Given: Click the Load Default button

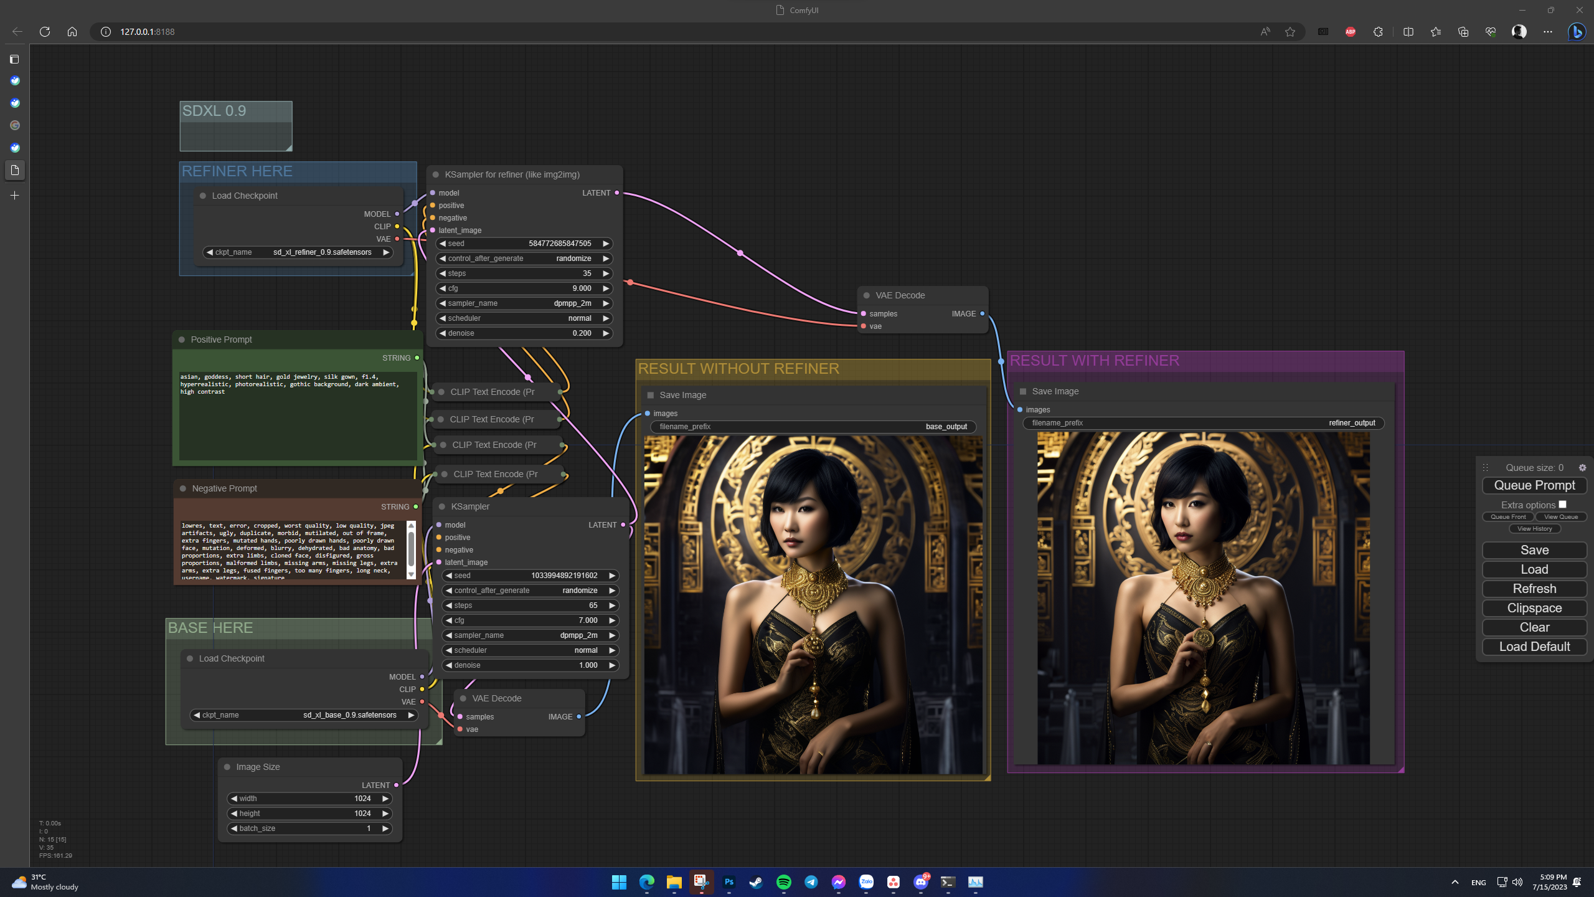Looking at the screenshot, I should (x=1534, y=647).
